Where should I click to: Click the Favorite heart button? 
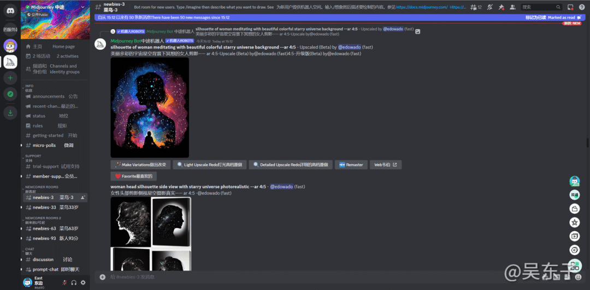(x=134, y=176)
